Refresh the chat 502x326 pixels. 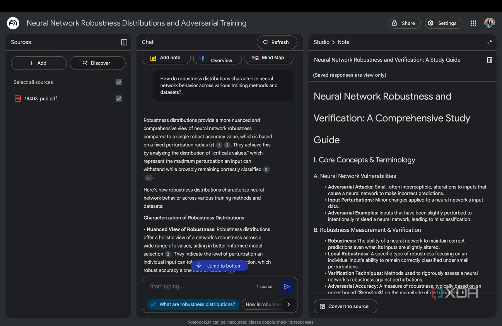(x=277, y=42)
